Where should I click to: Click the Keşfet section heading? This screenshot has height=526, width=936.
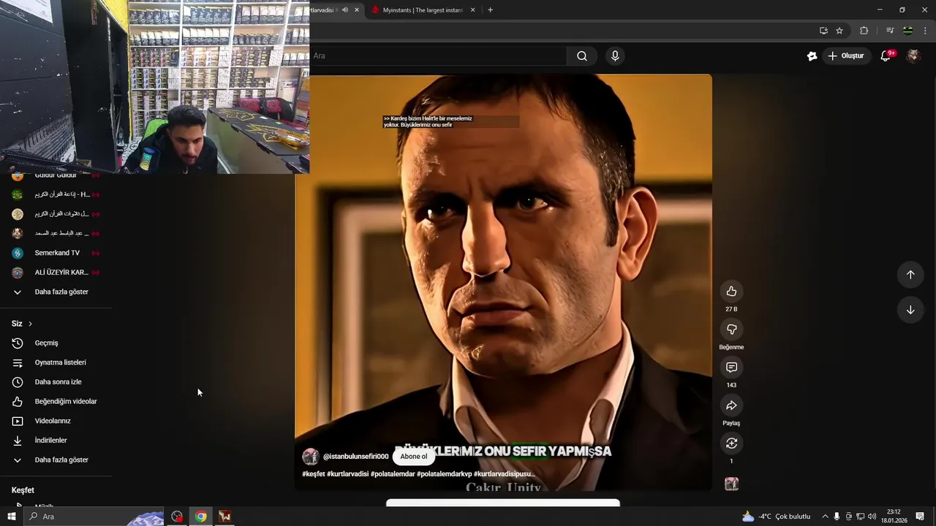coord(23,490)
